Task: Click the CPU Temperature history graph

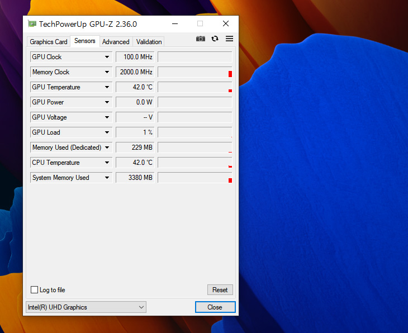Action: pos(195,163)
